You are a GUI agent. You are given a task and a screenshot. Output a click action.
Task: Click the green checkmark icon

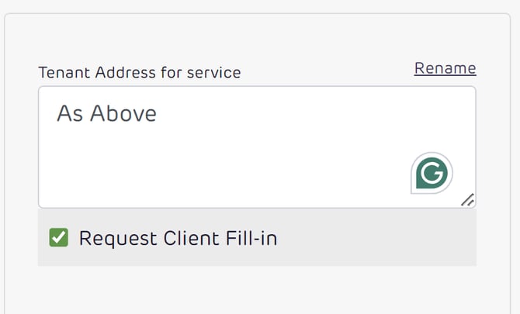[x=59, y=237]
